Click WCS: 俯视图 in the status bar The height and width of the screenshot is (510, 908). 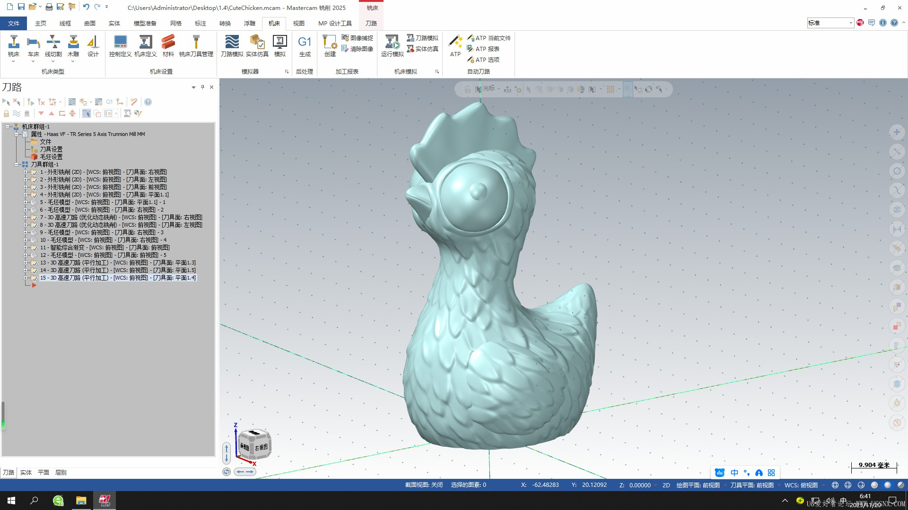click(801, 485)
